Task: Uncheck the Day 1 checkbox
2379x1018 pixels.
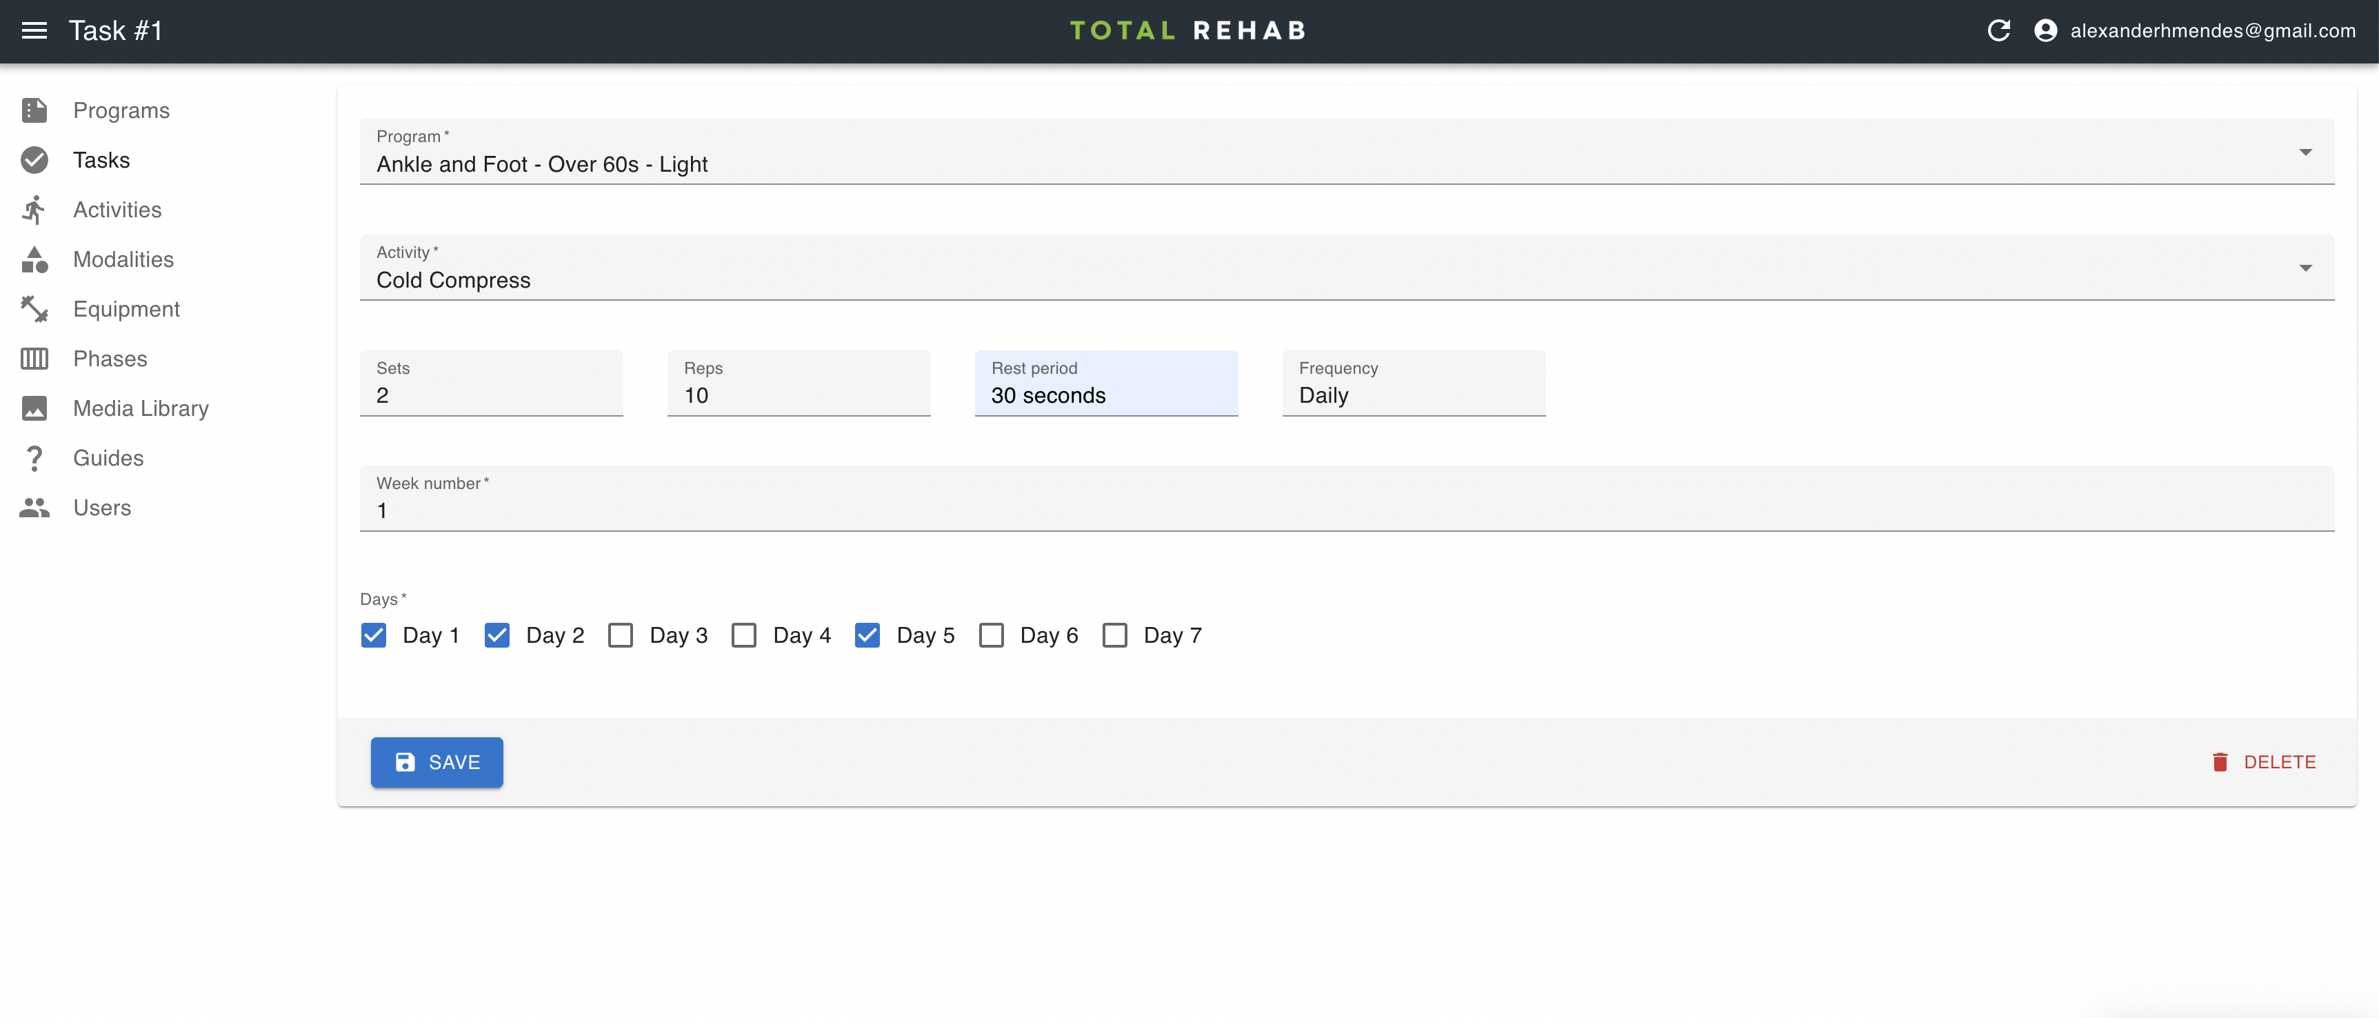Action: (x=374, y=635)
